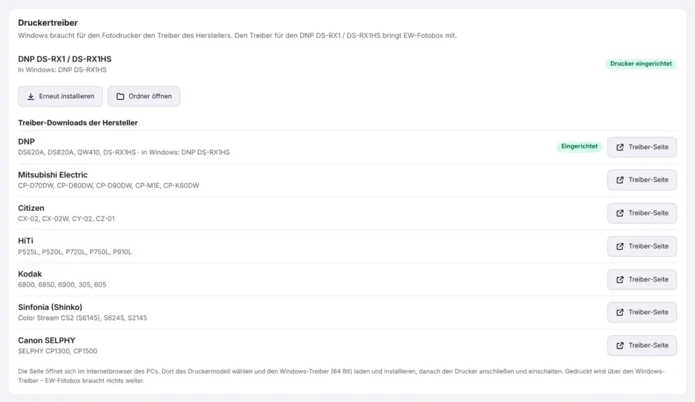Click the Canon SELPHY manufacturer name
695x402 pixels.
[x=47, y=340]
